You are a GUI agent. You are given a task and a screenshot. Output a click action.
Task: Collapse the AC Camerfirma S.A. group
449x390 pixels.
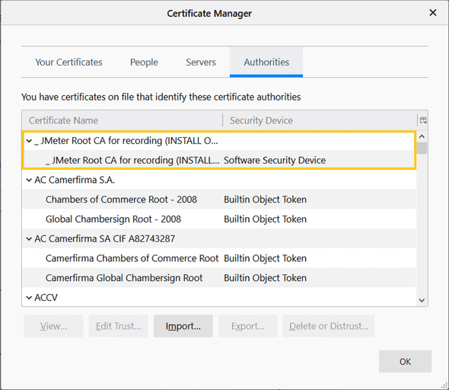29,180
